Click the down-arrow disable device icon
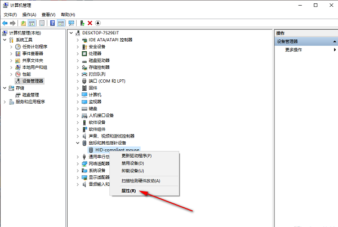Image resolution: width=338 pixels, height=227 pixels. (x=98, y=23)
